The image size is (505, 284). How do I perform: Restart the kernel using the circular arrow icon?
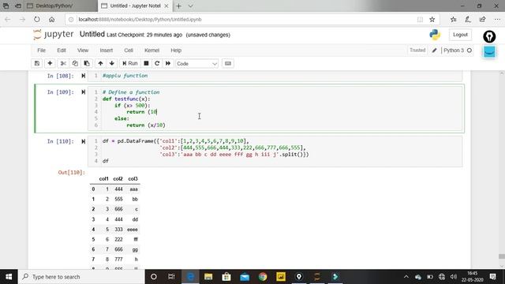(x=157, y=63)
